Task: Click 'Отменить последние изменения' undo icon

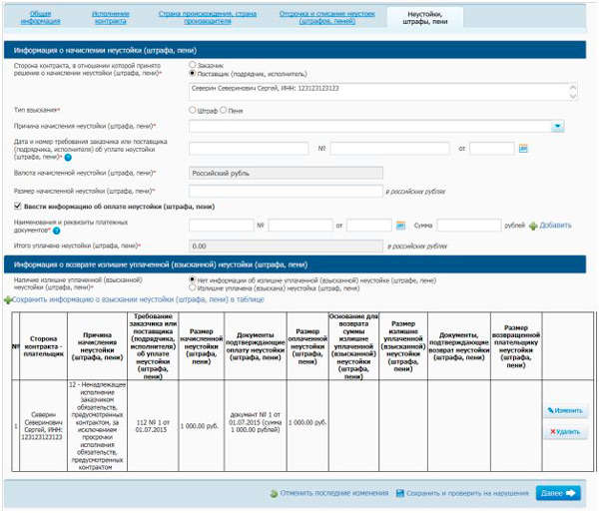Action: point(274,493)
